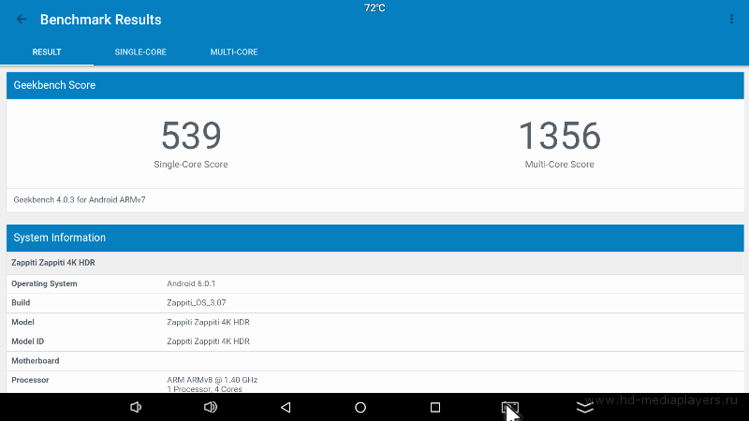
Task: Go back using the header arrow
Action: click(x=22, y=19)
